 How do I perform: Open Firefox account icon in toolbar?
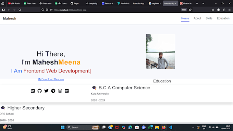pos(219,10)
